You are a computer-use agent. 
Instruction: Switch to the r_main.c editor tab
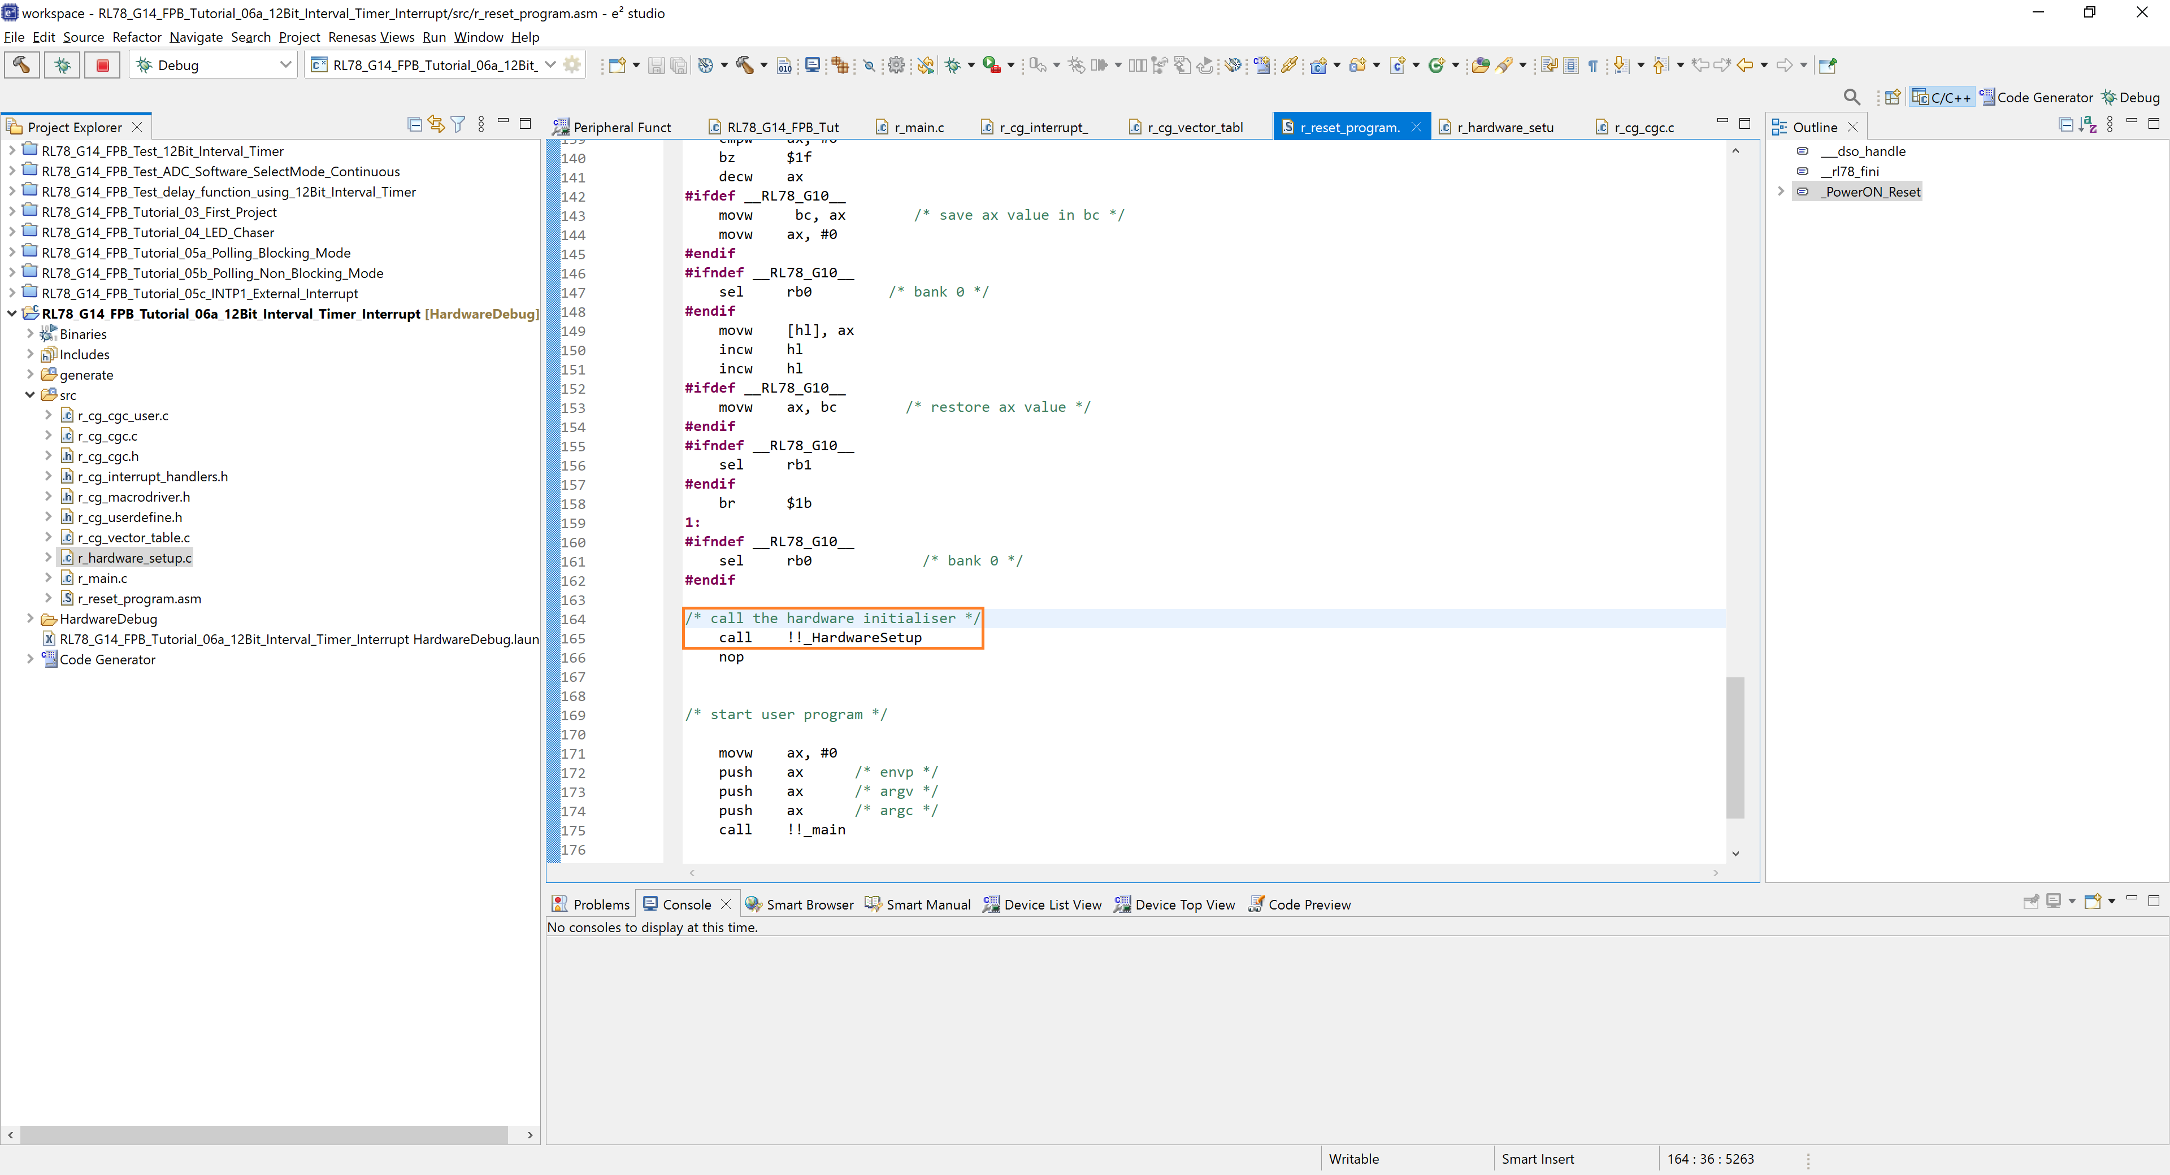[918, 127]
